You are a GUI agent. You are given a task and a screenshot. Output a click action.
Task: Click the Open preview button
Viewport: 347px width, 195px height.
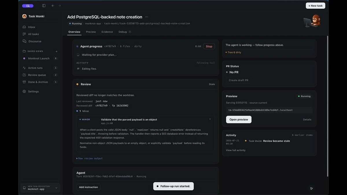239,120
